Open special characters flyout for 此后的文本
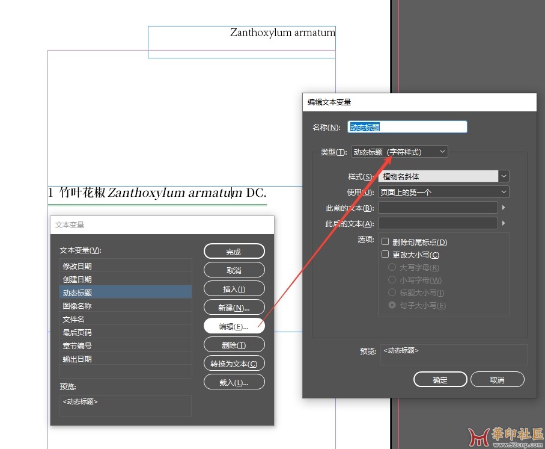The image size is (545, 449). point(504,223)
